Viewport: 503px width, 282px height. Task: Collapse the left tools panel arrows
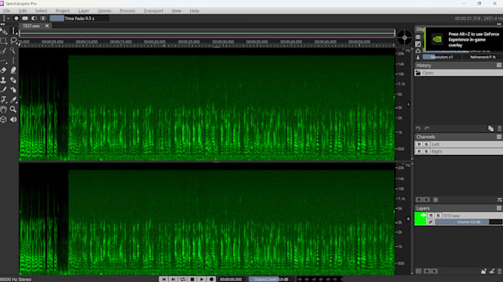[2, 24]
